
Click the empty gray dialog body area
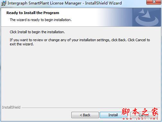tap(81, 74)
